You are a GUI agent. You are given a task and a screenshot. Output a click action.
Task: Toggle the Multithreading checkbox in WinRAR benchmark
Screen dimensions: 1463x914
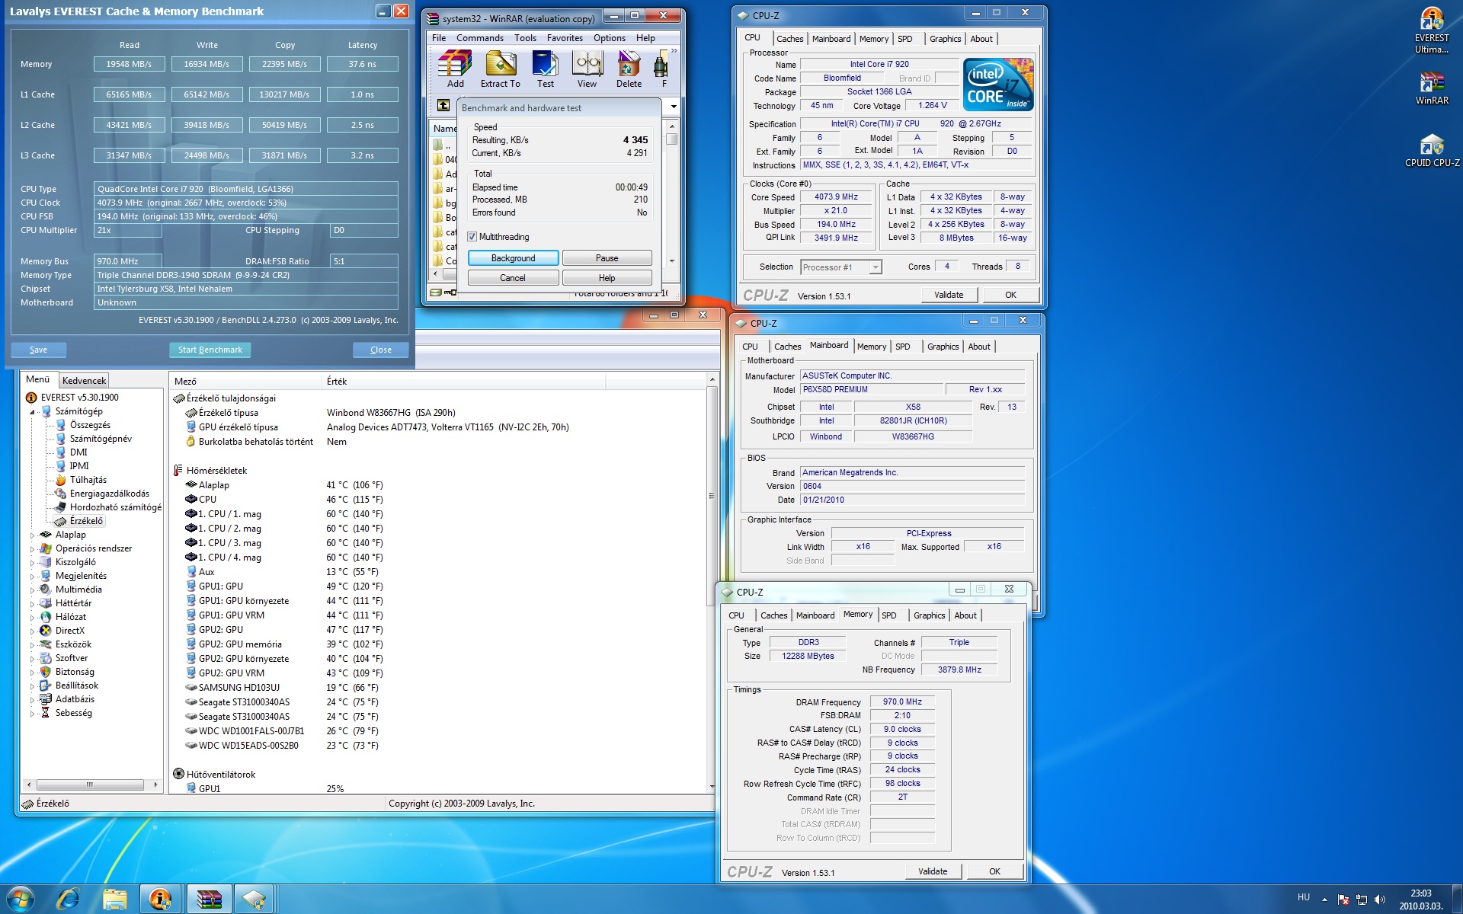(472, 237)
